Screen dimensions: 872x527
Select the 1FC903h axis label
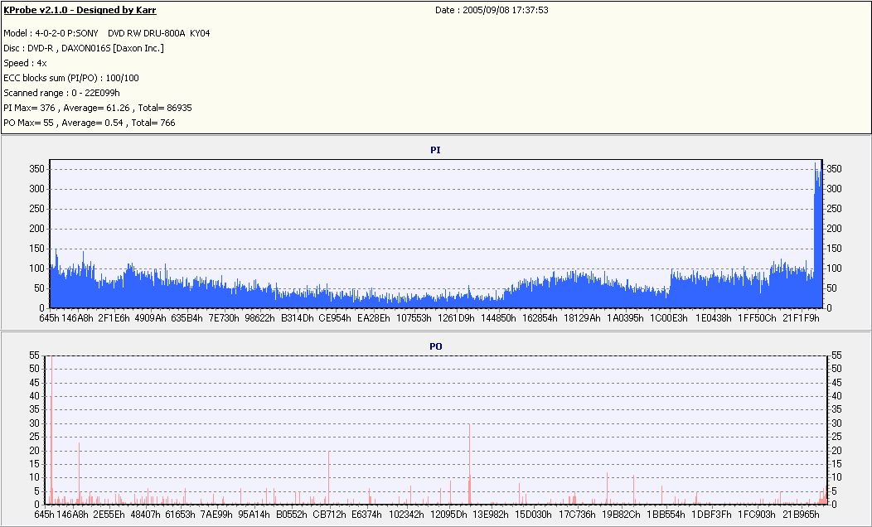756,515
